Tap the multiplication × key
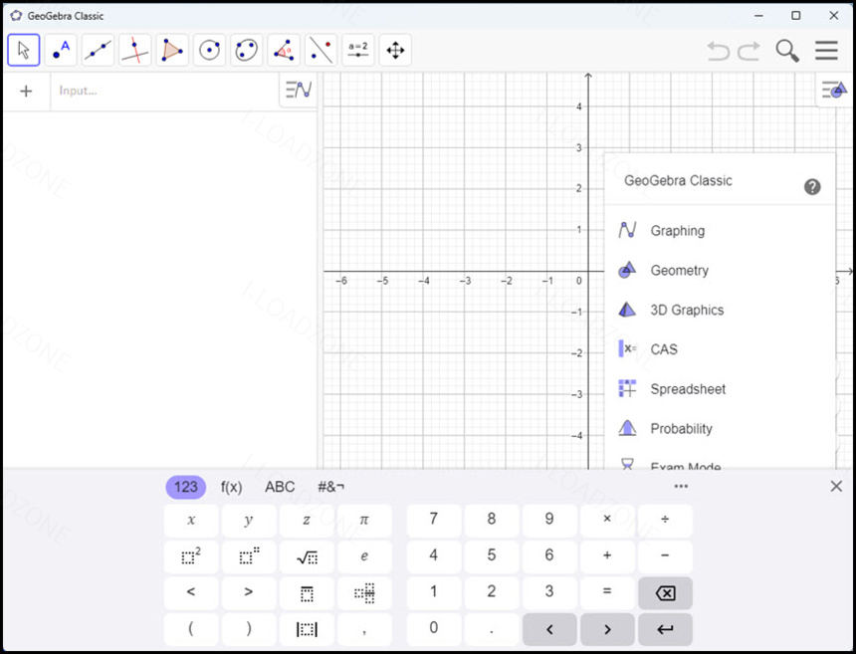 [607, 520]
